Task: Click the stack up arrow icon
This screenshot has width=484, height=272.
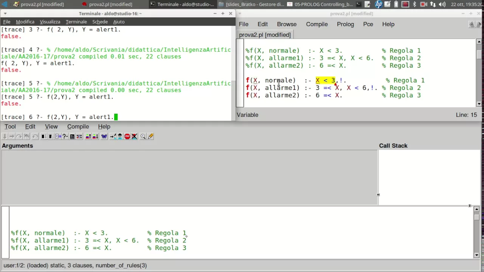Action: [x=88, y=136]
